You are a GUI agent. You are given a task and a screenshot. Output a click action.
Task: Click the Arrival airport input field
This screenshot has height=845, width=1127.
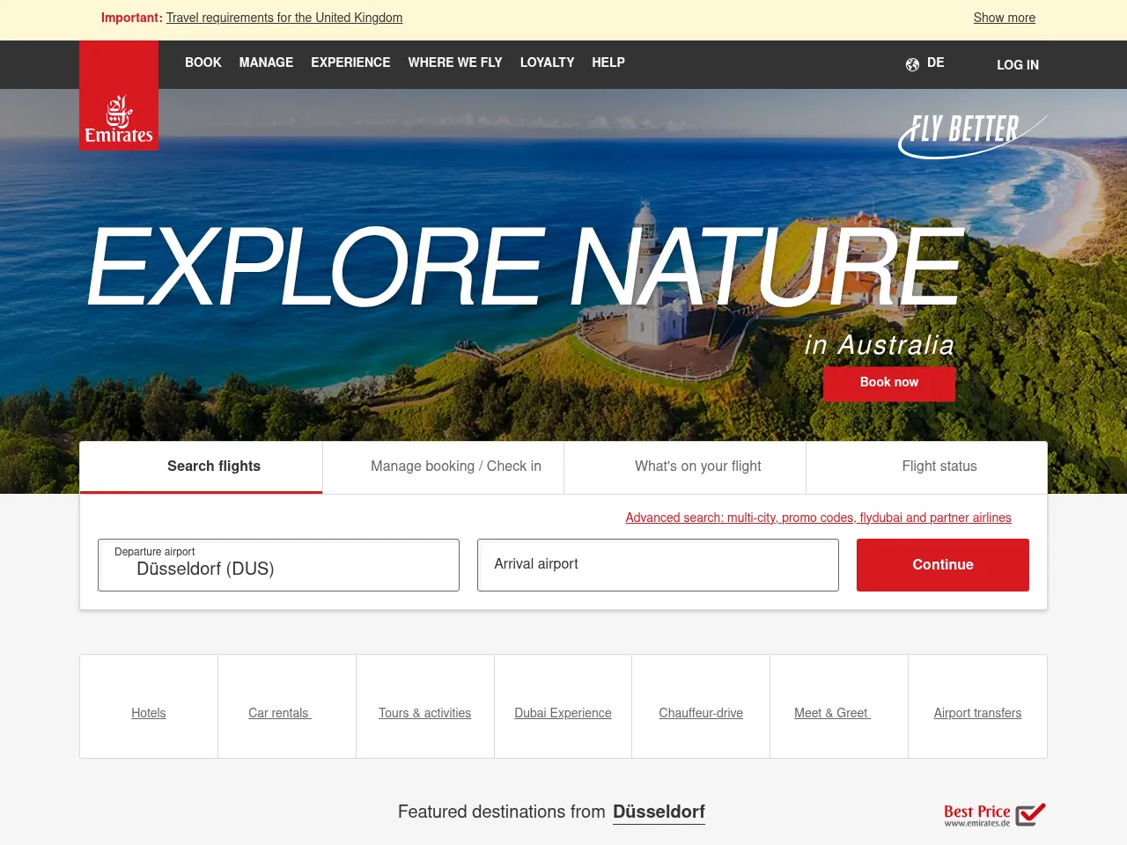pos(658,564)
